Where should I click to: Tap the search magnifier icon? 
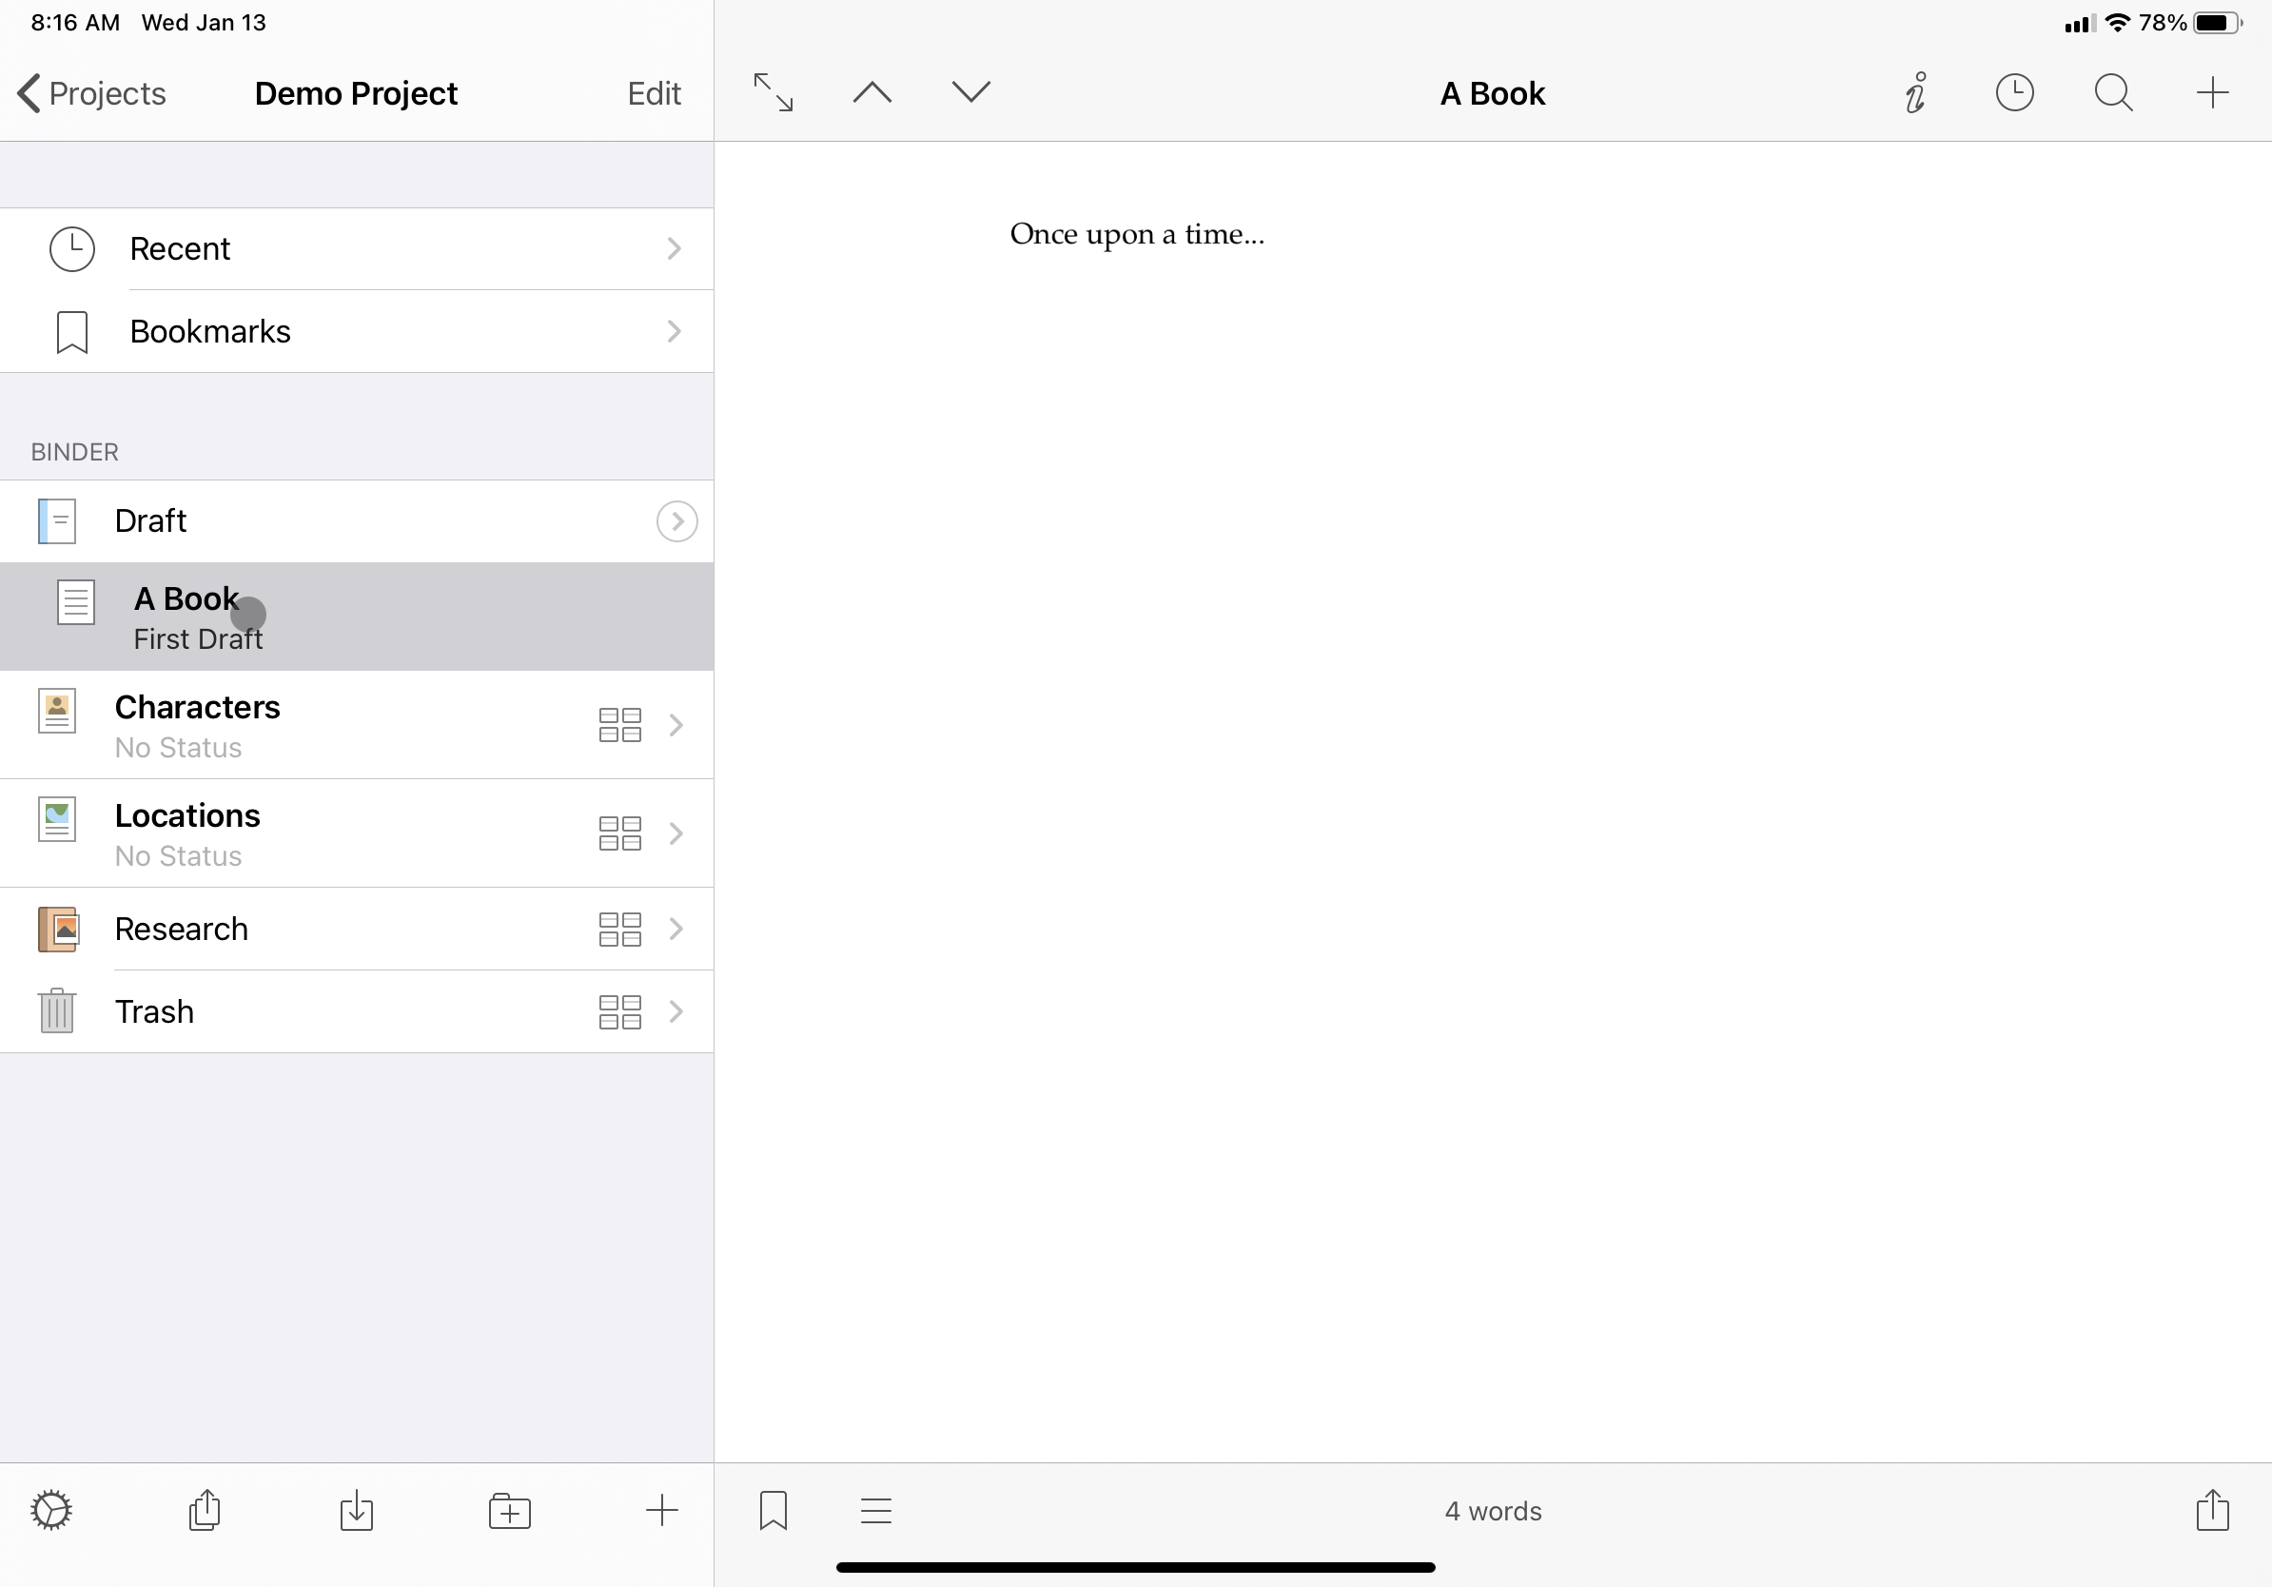tap(2113, 93)
